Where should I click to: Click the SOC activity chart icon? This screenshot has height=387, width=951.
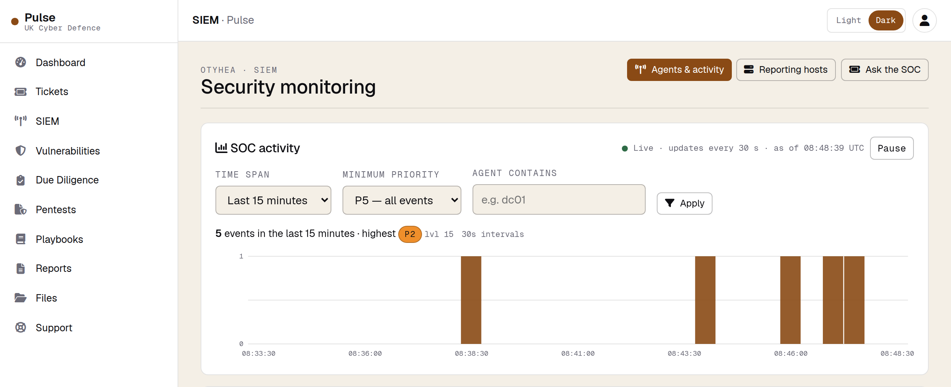click(221, 148)
